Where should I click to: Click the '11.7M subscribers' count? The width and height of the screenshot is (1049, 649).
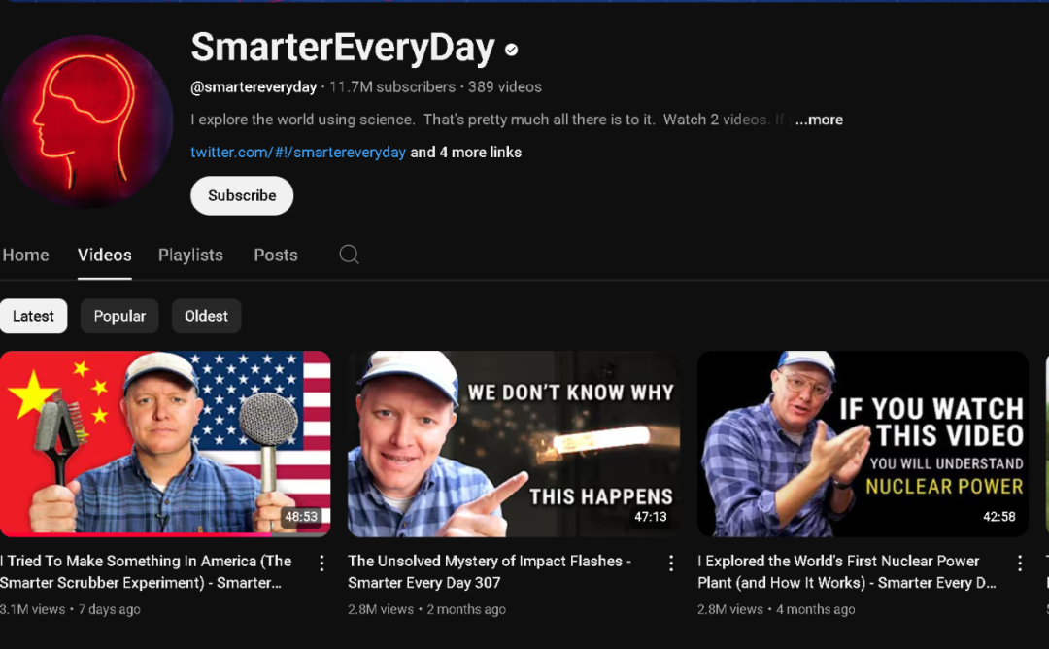[392, 87]
